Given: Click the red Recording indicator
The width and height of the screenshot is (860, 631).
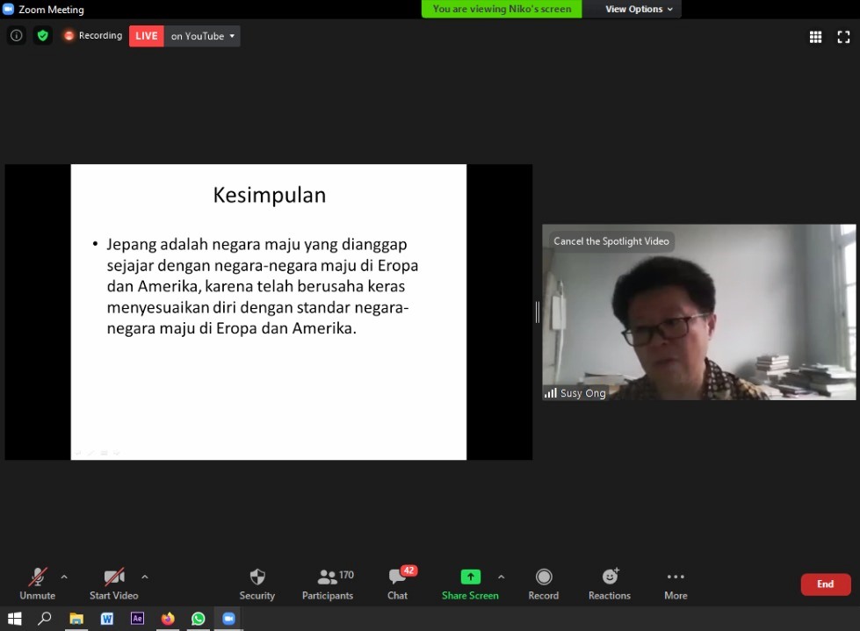Looking at the screenshot, I should point(93,36).
